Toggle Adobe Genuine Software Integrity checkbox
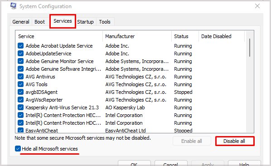 pos(20,69)
